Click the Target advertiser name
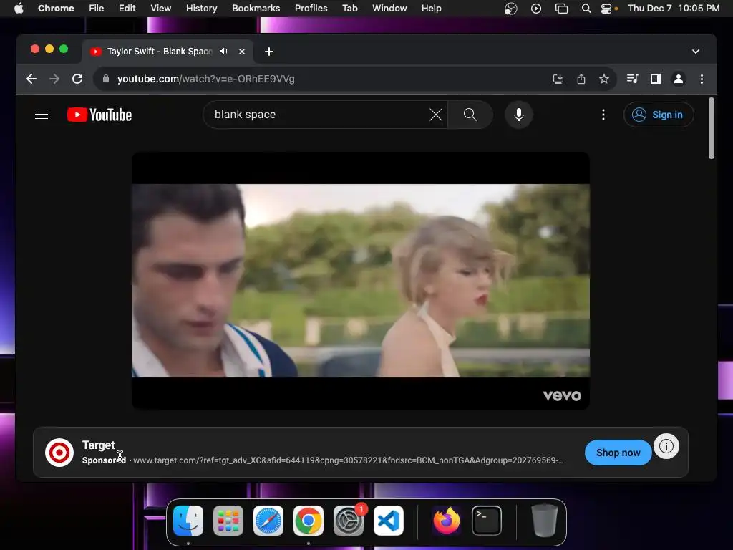733x550 pixels. click(98, 445)
